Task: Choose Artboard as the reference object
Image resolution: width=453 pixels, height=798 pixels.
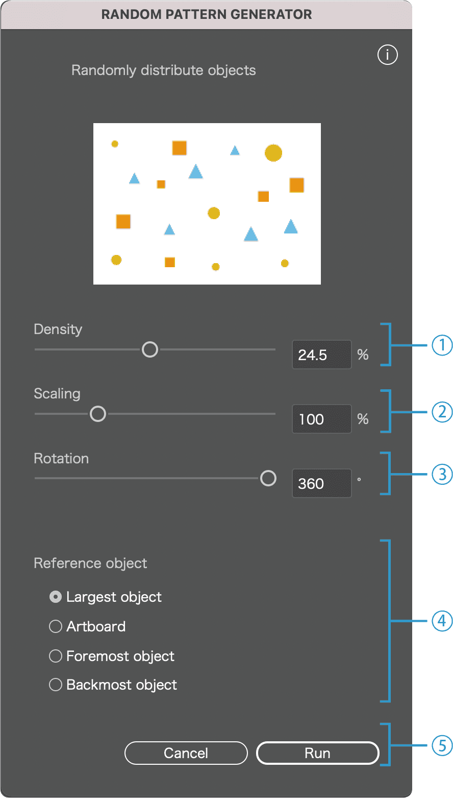Action: pos(56,626)
